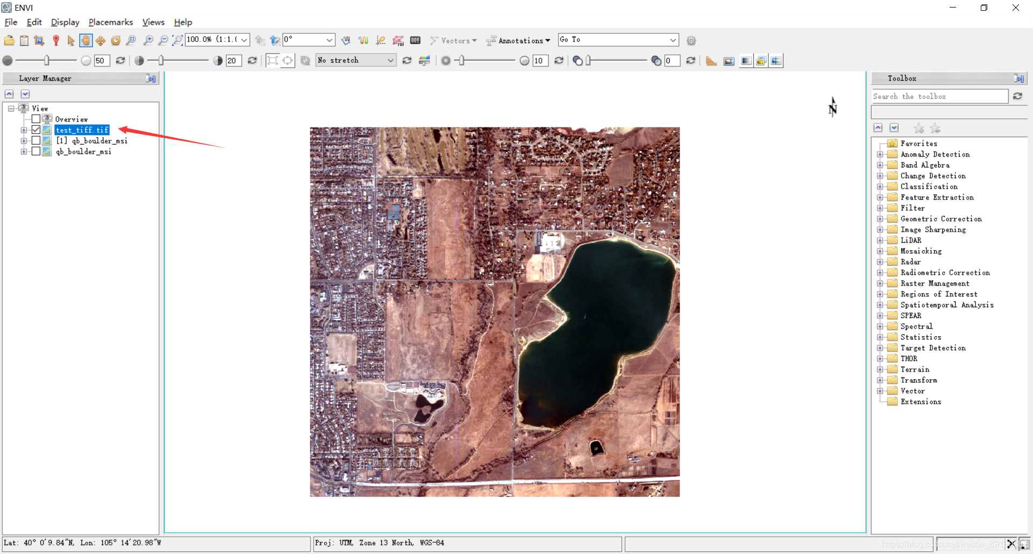Click the transparency slider handle

point(589,61)
